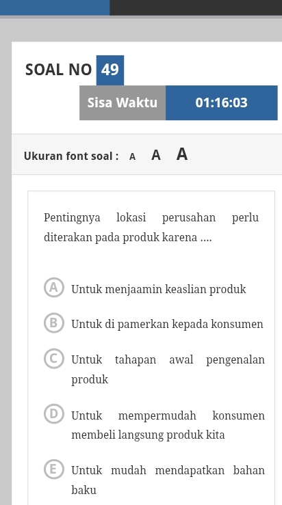The width and height of the screenshot is (282, 505).
Task: Click answer text 'Untuk tahapan awal pengenalan produk'
Action: click(168, 370)
